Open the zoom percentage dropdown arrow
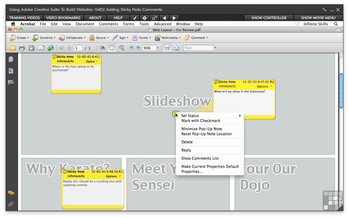This screenshot has height=218, width=349. point(158,48)
